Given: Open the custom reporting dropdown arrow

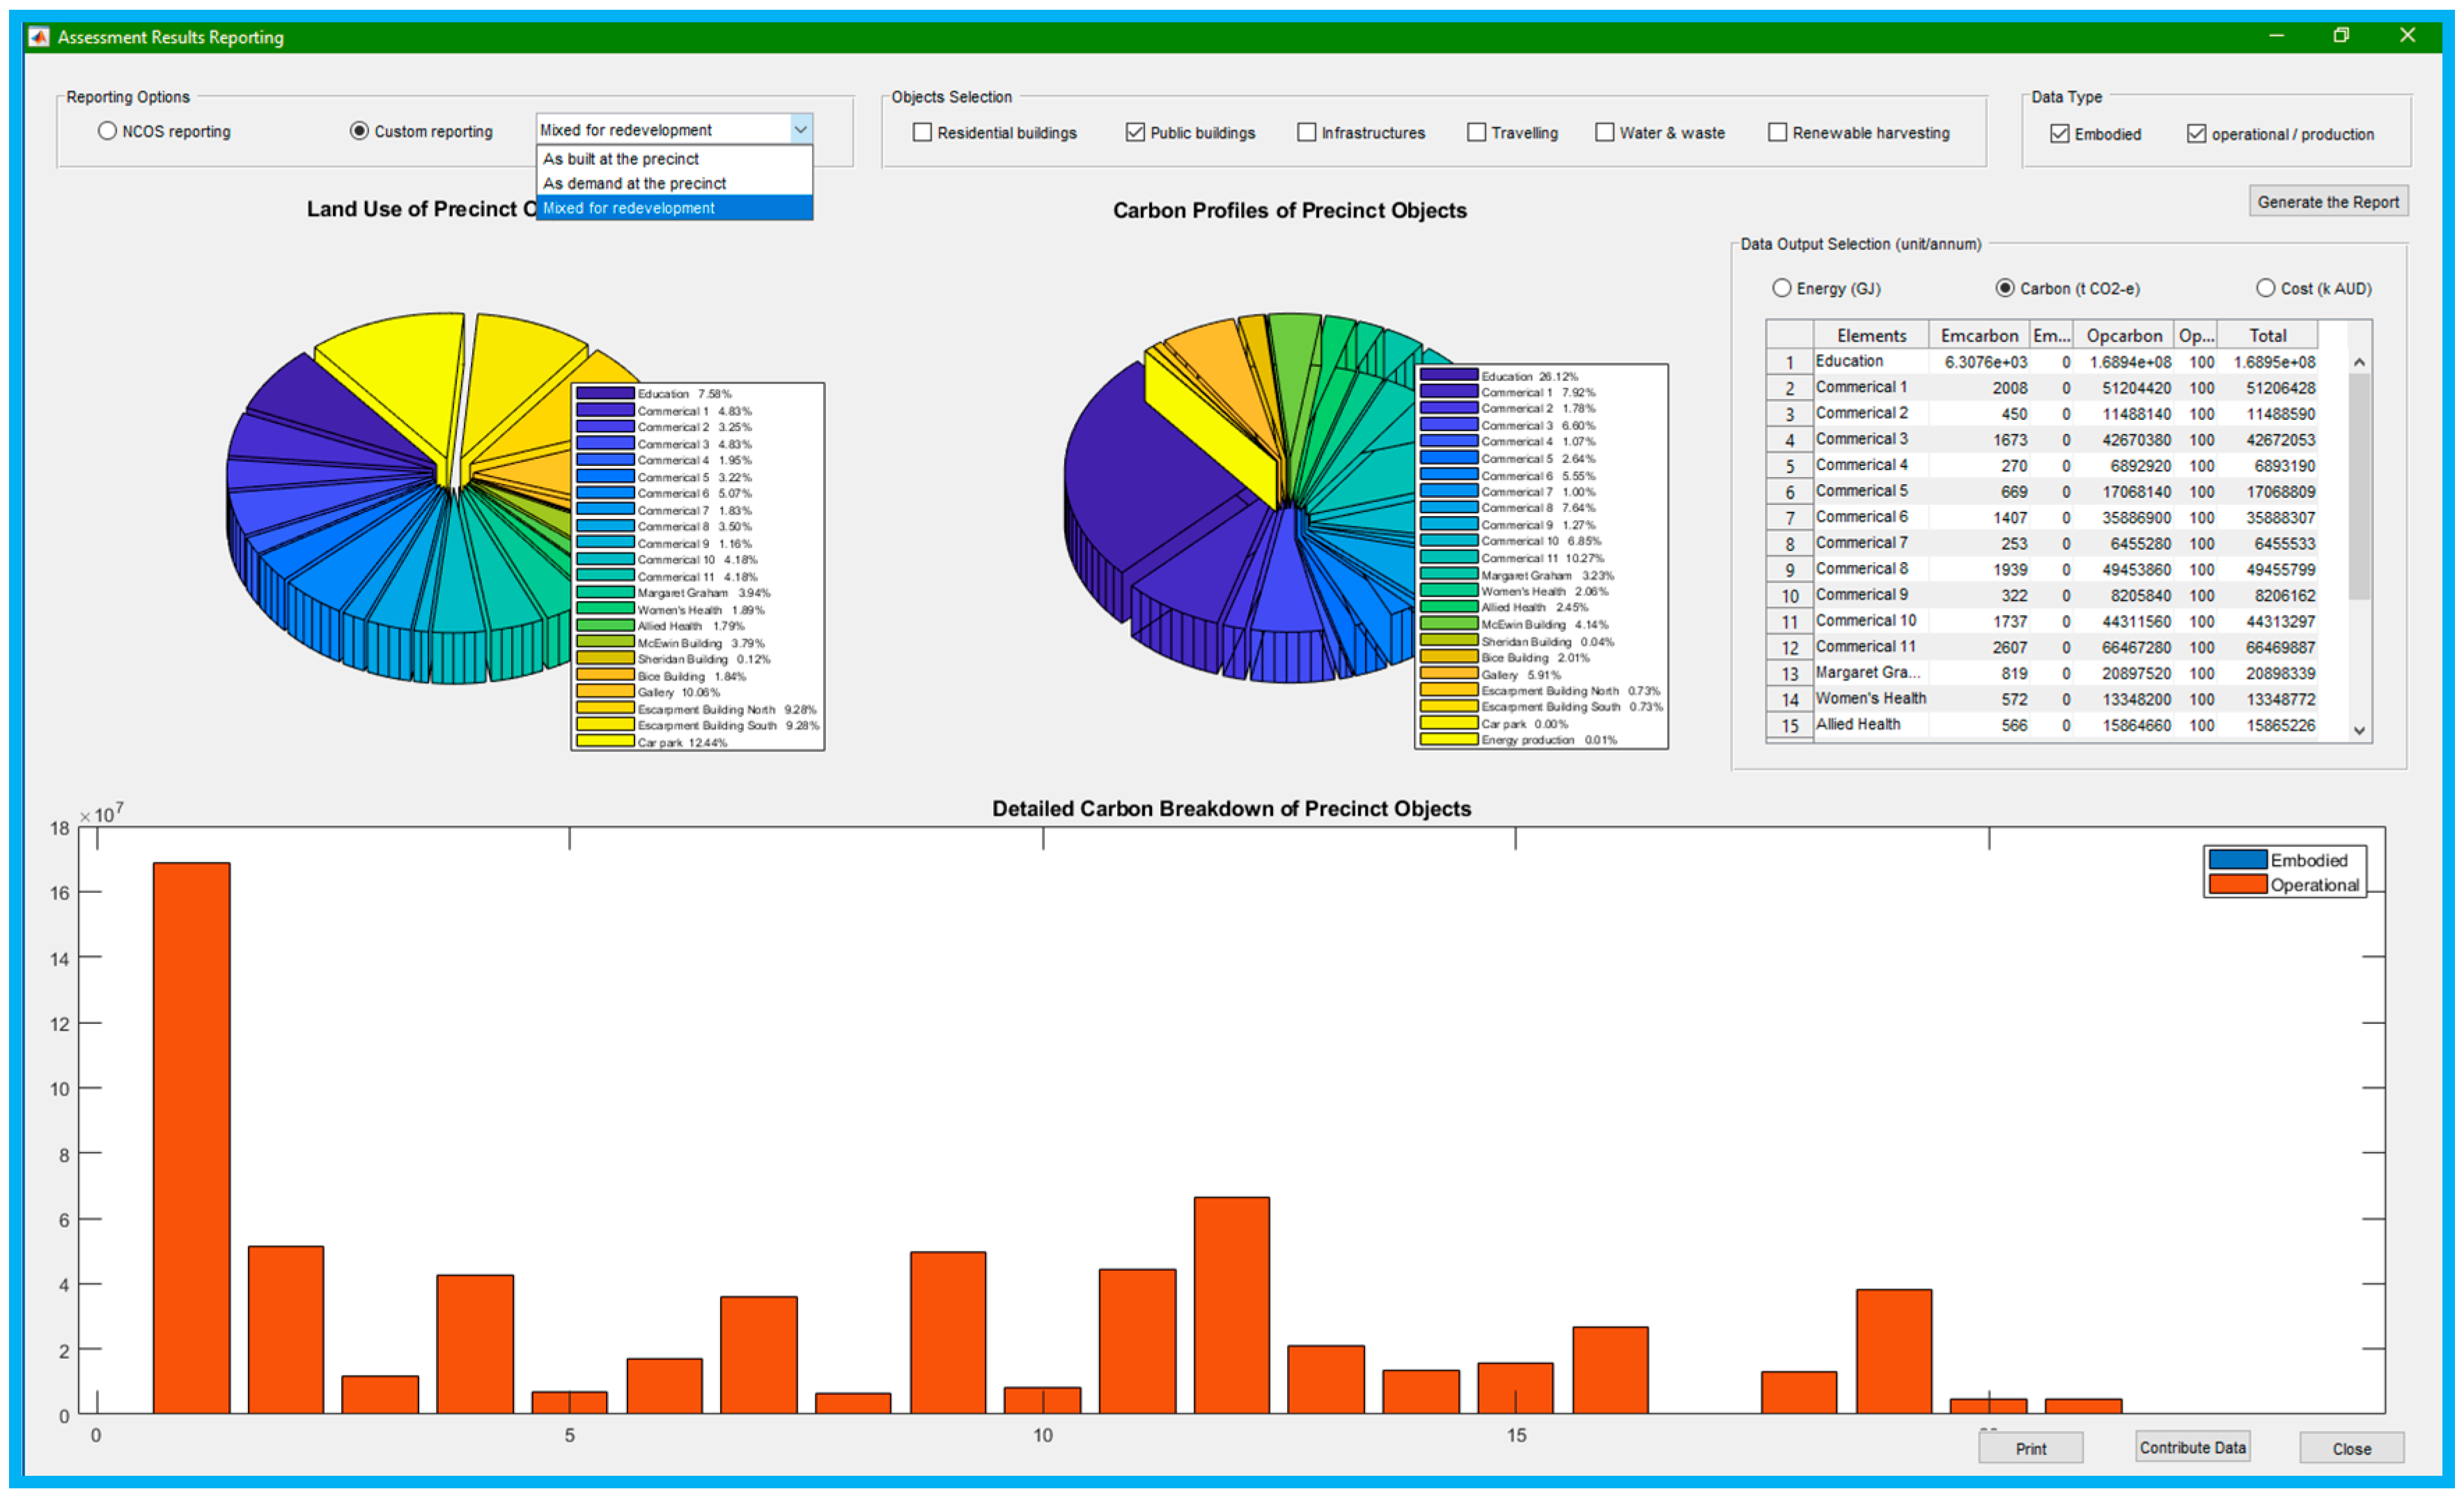Looking at the screenshot, I should click(800, 130).
